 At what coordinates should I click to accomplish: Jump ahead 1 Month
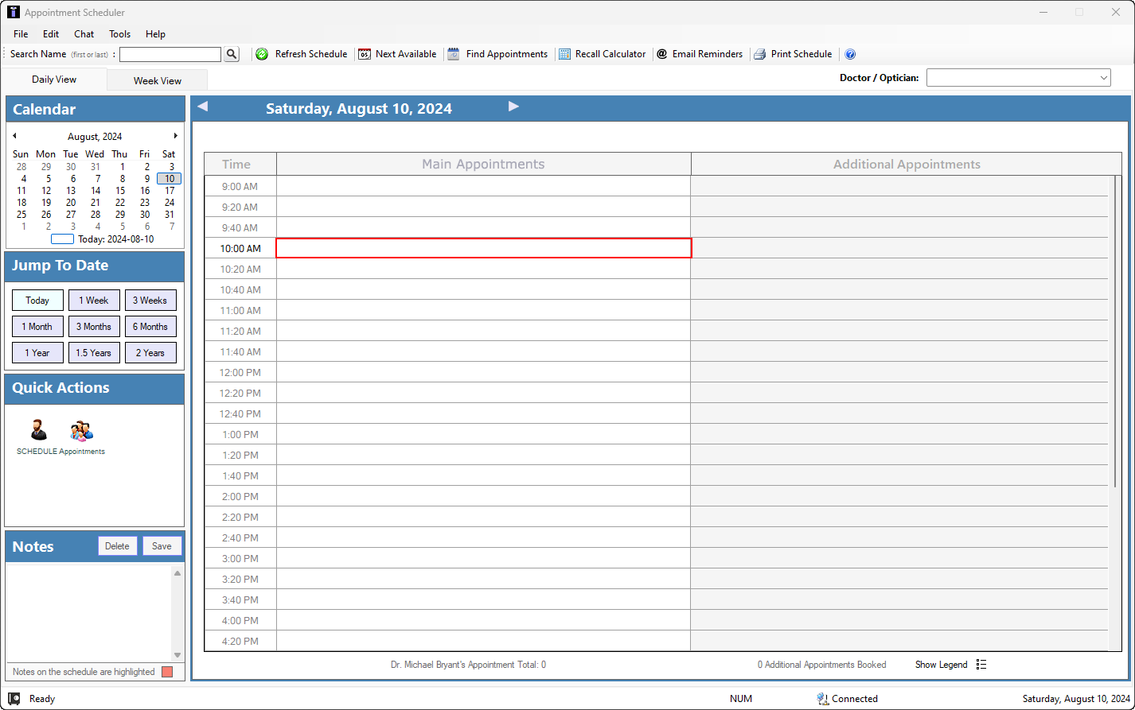(x=37, y=327)
